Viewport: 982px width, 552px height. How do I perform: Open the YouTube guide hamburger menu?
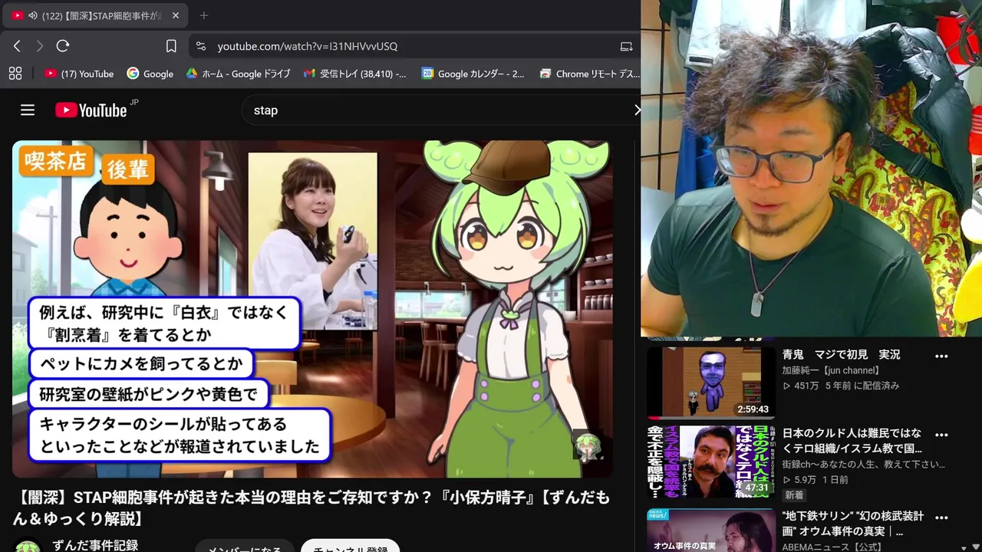[x=28, y=110]
